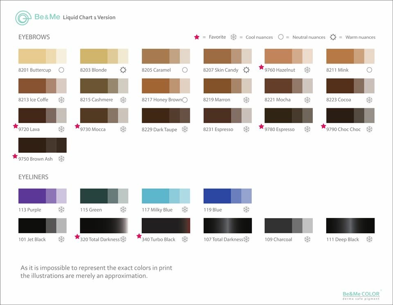Click the Be&Me spiral logo
Screen dimensions: 393x305
click(23, 18)
